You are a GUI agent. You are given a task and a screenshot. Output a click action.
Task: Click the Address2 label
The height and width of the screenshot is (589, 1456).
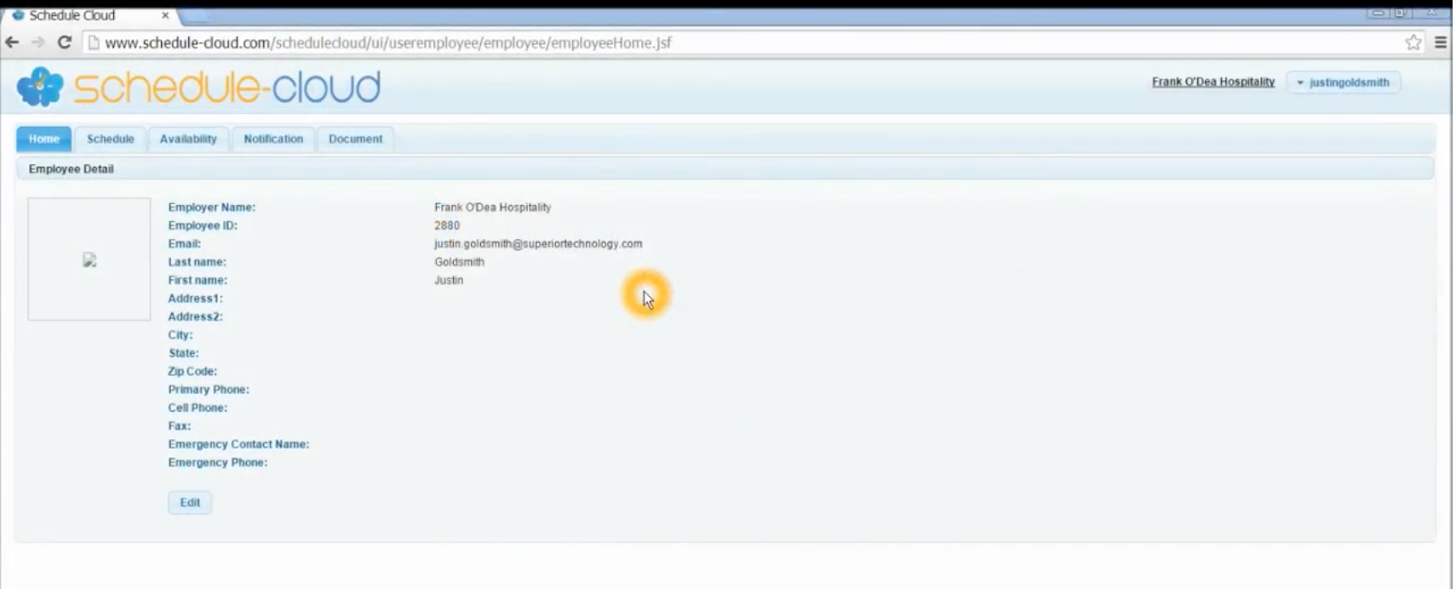[x=196, y=317]
